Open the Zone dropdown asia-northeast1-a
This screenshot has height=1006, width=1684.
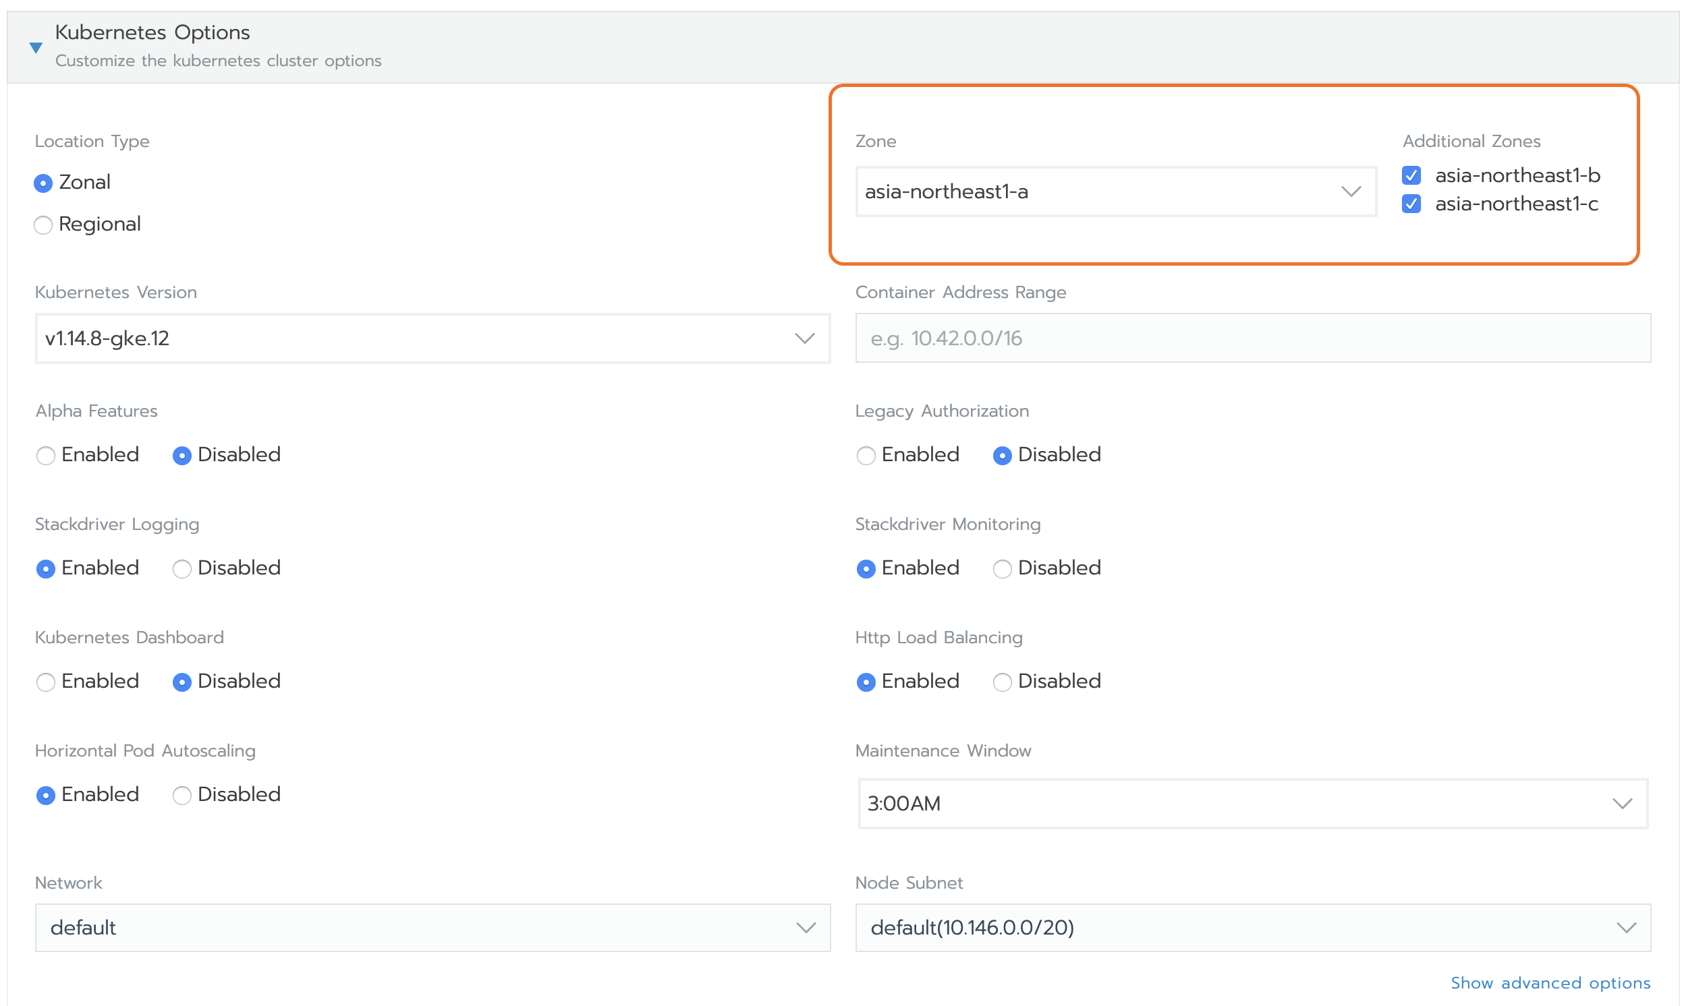pyautogui.click(x=1115, y=192)
